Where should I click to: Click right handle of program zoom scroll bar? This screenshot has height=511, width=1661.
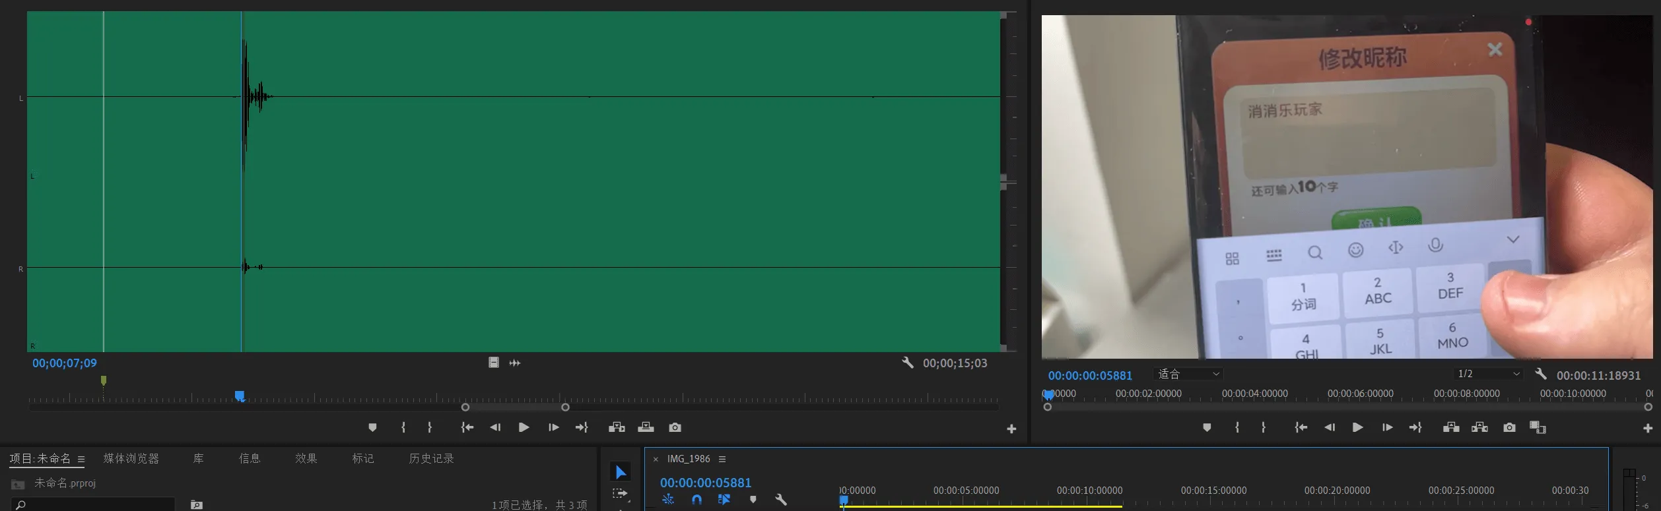[x=1648, y=407]
